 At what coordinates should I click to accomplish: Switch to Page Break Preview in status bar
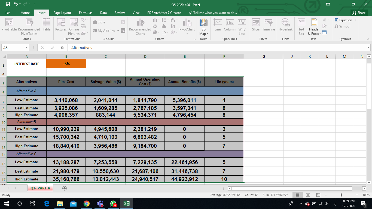click(318, 195)
